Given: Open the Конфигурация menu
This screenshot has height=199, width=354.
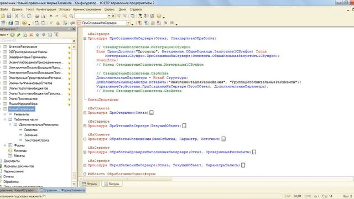Looking at the screenshot, I should point(46,9).
